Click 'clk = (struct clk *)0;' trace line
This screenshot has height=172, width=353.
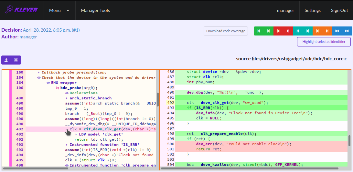pos(91,160)
